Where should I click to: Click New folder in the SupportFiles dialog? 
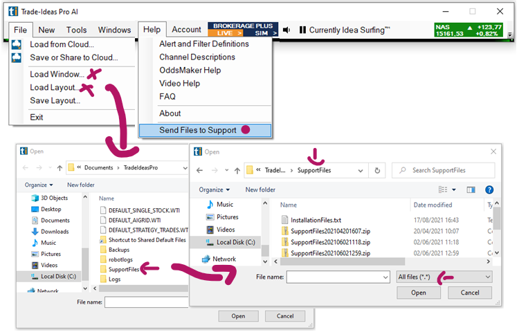tap(260, 190)
